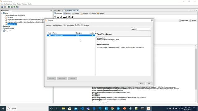Select the Snapshots node
The height and width of the screenshot is (111, 198).
[8, 31]
